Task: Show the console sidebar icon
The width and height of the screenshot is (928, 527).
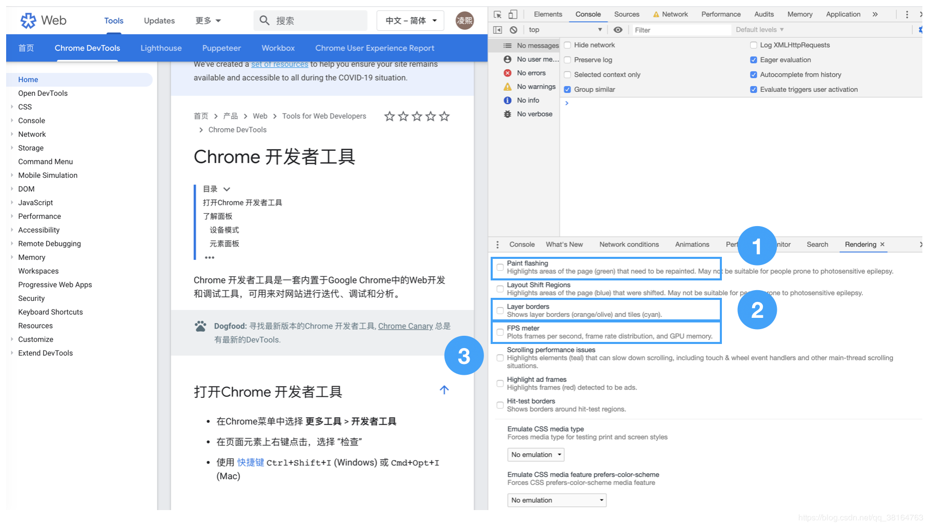Action: [x=497, y=30]
